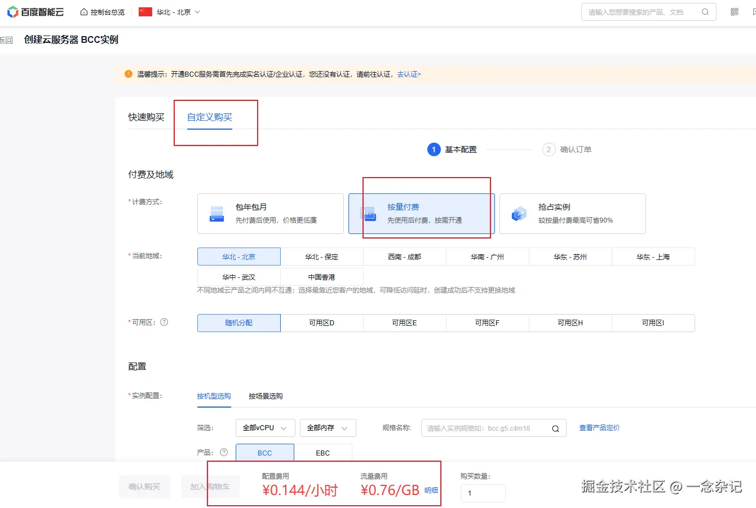This screenshot has width=756, height=508.
Task: Choose region 华东 - 上海
Action: pyautogui.click(x=653, y=257)
